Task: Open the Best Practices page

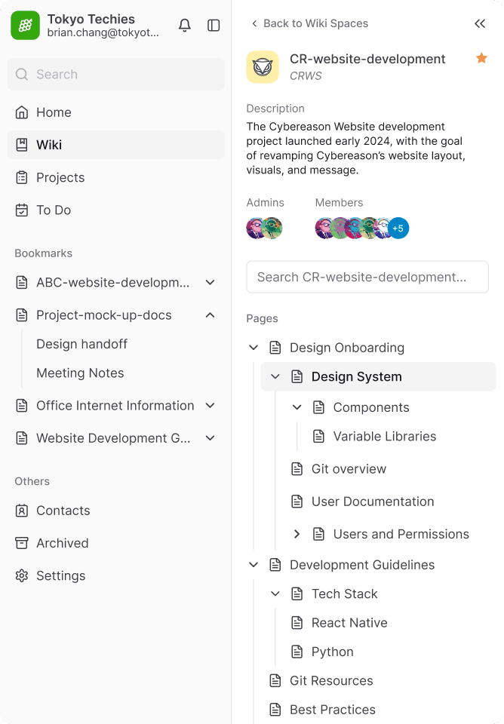Action: [x=333, y=710]
